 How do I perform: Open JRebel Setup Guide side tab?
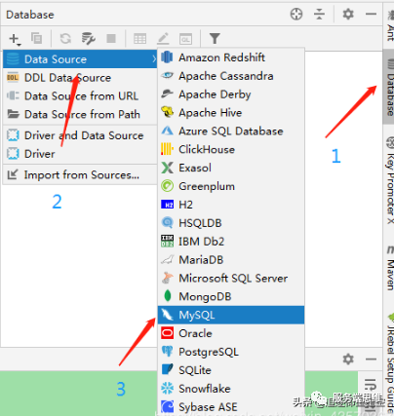(x=389, y=362)
